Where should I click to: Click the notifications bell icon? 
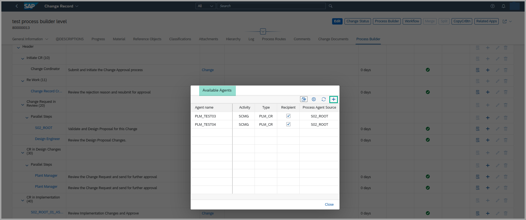pyautogui.click(x=503, y=6)
